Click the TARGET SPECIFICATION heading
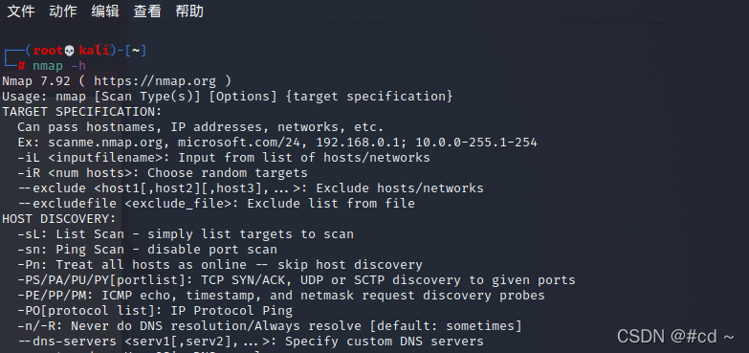 coord(82,112)
